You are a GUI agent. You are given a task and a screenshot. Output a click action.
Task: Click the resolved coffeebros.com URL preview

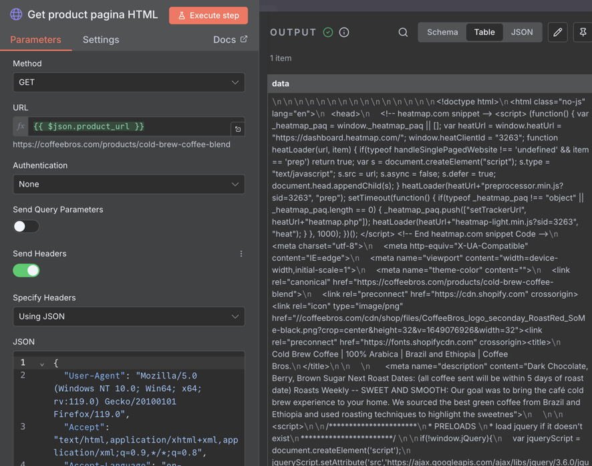122,144
